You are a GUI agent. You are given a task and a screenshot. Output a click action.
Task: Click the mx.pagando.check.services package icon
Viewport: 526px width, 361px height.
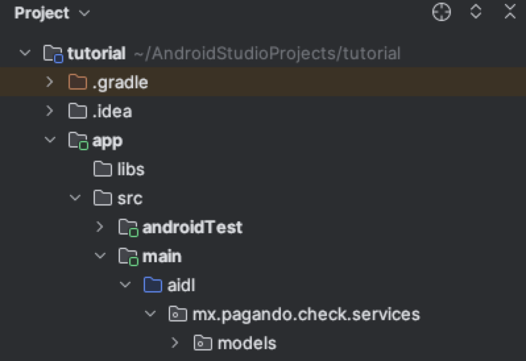[x=177, y=314]
